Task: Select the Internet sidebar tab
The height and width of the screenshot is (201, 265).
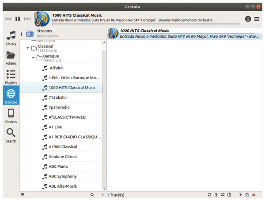Action: click(x=11, y=95)
